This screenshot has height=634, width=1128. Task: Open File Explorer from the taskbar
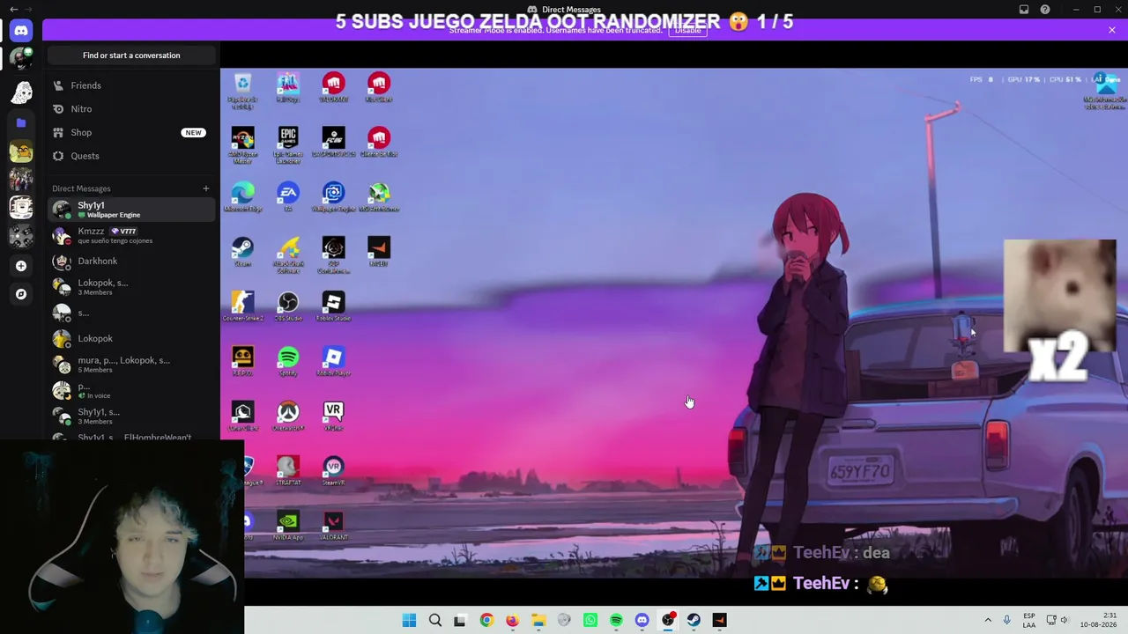tap(538, 620)
